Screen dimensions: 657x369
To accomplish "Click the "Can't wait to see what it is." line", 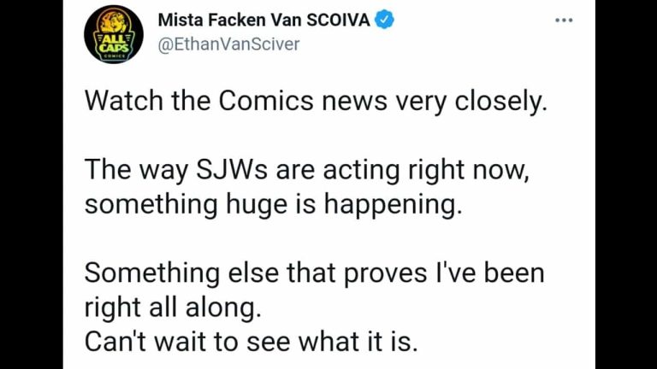I will click(251, 342).
